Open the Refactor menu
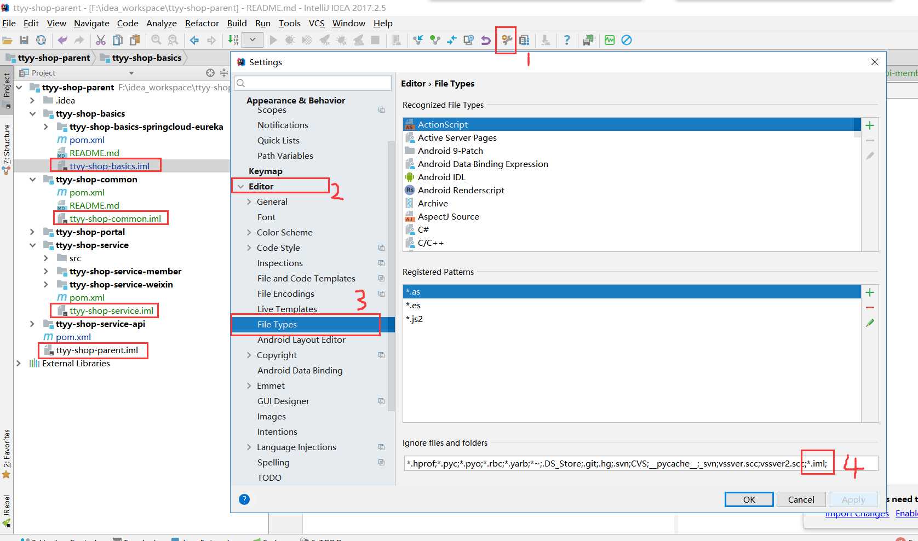 click(x=202, y=23)
